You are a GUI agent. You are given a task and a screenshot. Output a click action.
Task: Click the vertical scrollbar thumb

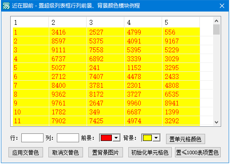point(216,30)
